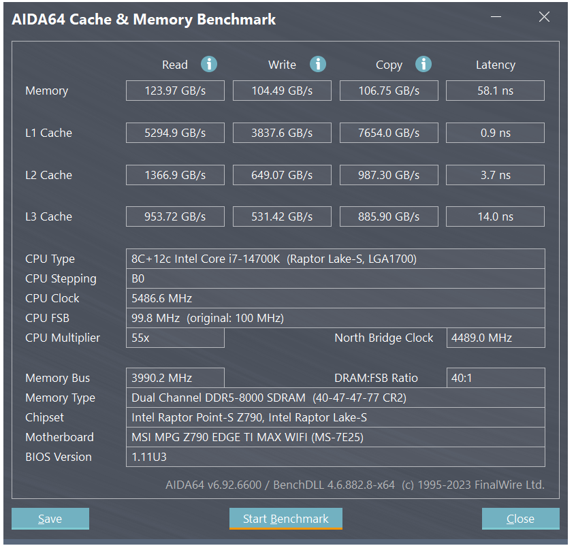This screenshot has width=576, height=548.
Task: Click the Copy info icon
Action: 423,64
